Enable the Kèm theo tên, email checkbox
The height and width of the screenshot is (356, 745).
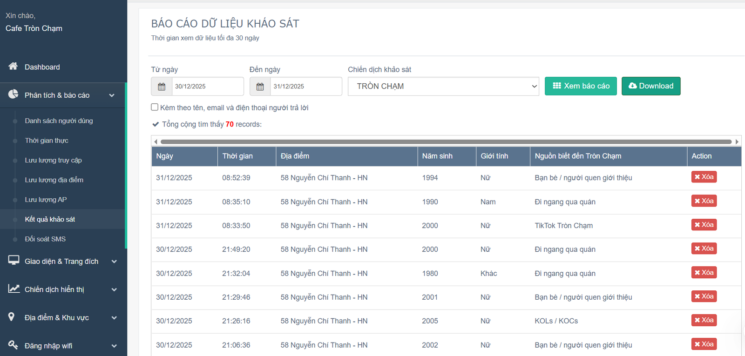coord(155,107)
